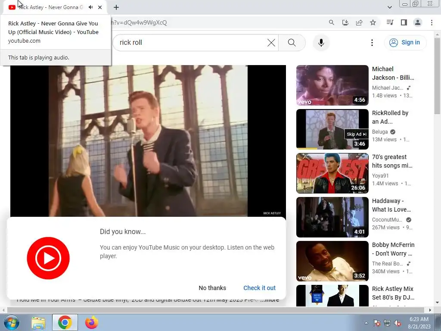The height and width of the screenshot is (331, 441).
Task: Open the RickRolled by an Ad... title
Action: coord(390,117)
